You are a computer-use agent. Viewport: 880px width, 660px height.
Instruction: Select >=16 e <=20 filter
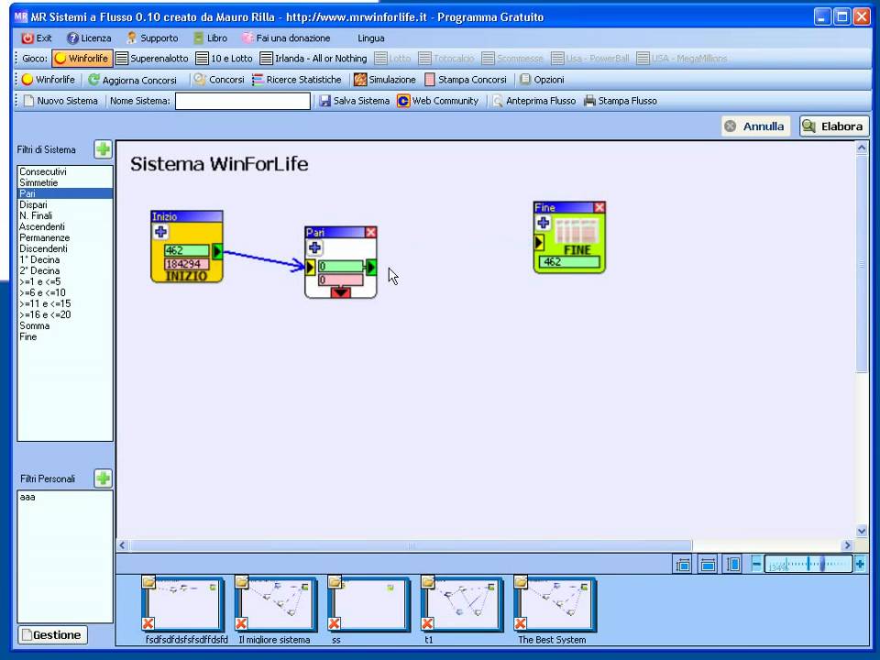point(65,314)
